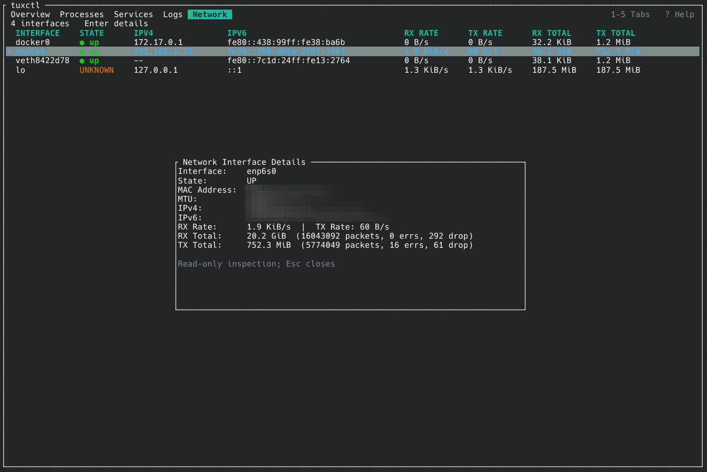Click the Network Interface Details title
The width and height of the screenshot is (707, 472).
pos(244,162)
